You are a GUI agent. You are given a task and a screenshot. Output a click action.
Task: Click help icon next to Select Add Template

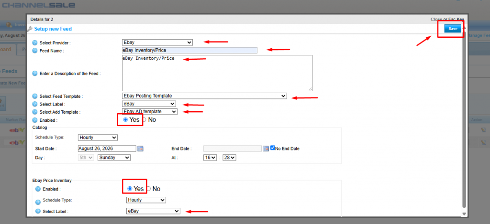tap(34, 112)
